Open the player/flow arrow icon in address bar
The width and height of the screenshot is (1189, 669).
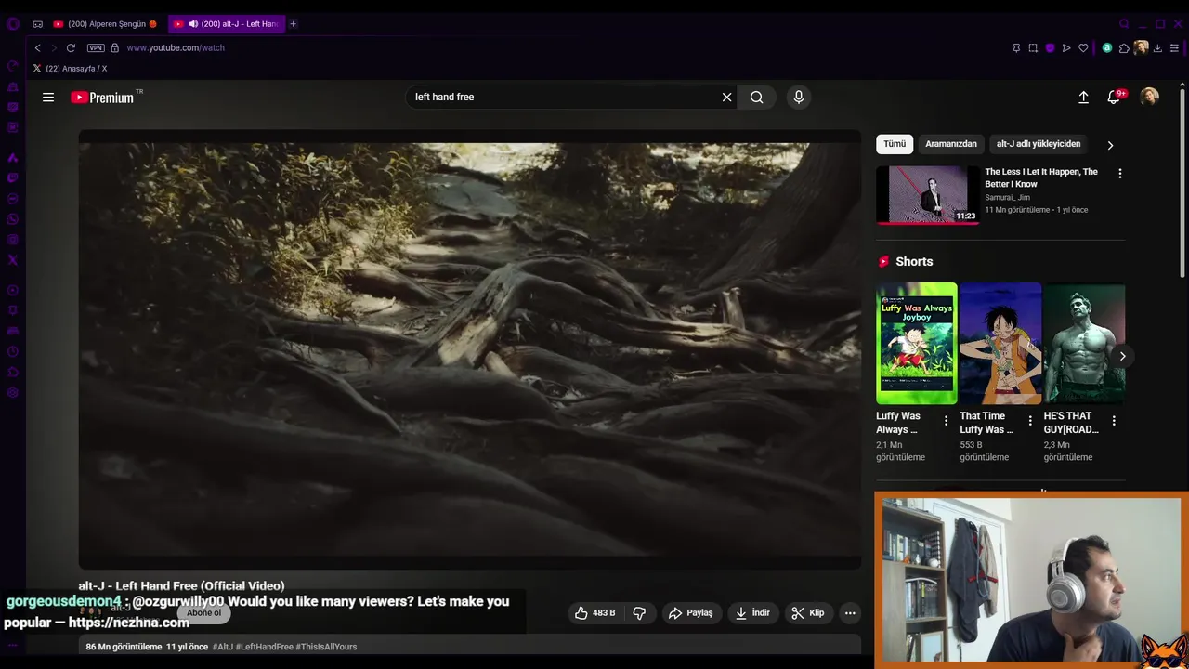tap(1066, 48)
